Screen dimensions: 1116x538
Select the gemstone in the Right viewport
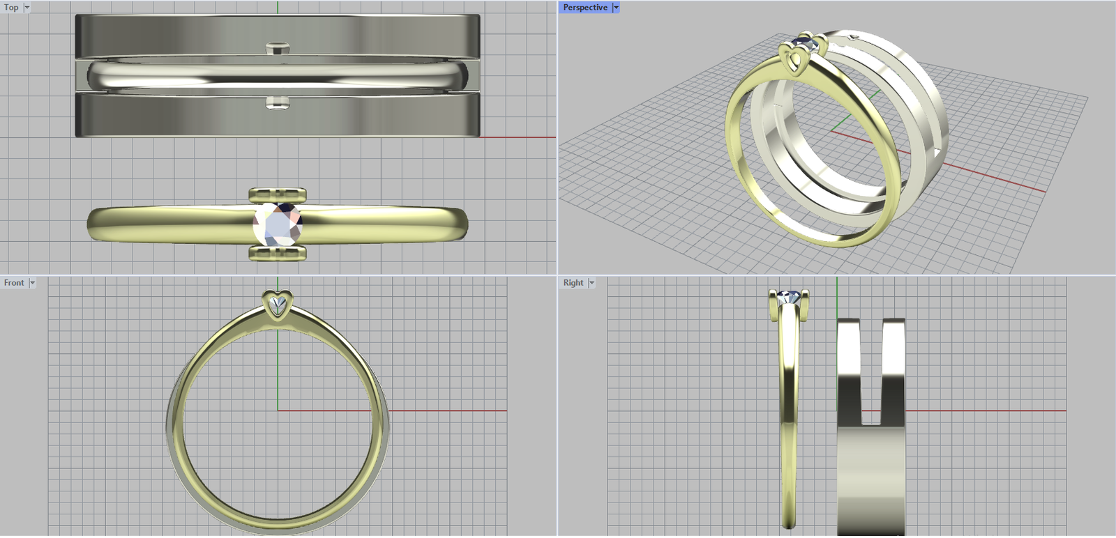tap(789, 297)
